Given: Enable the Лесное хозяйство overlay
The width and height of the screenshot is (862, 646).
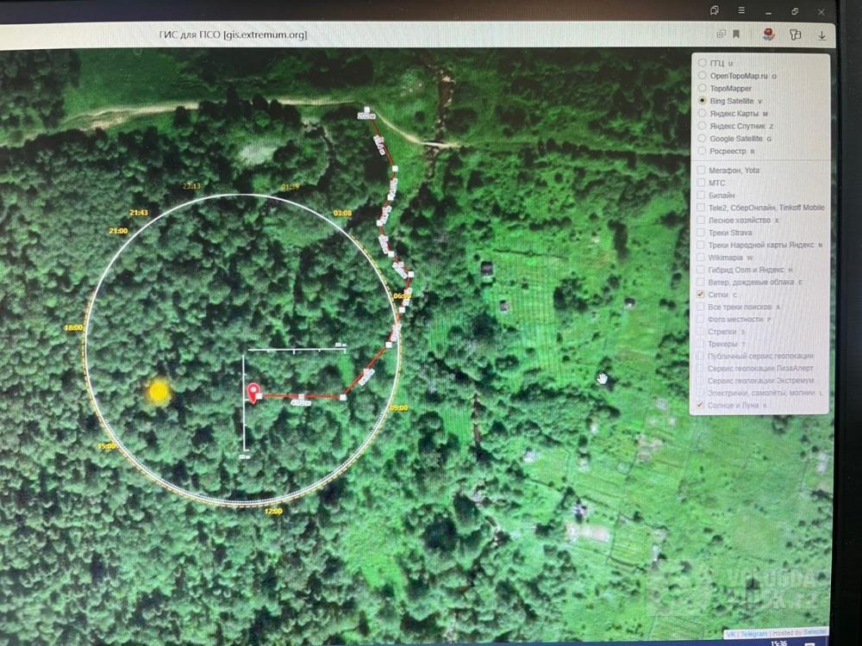Looking at the screenshot, I should (701, 220).
